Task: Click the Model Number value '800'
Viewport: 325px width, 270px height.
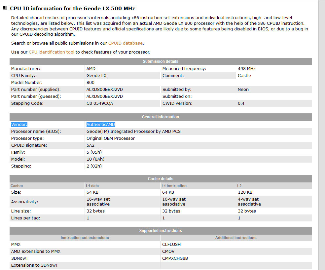Action: [x=90, y=83]
